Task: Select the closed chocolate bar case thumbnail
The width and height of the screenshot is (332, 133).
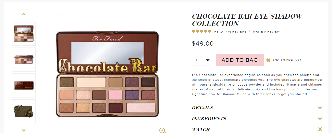Action: 24,85
